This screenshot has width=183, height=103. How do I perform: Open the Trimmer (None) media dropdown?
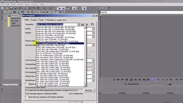pyautogui.click(x=142, y=12)
